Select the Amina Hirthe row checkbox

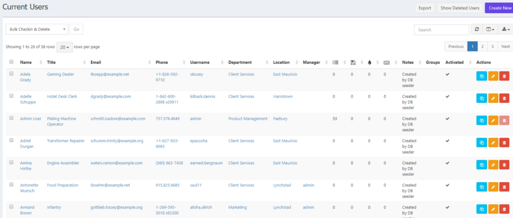(12, 162)
